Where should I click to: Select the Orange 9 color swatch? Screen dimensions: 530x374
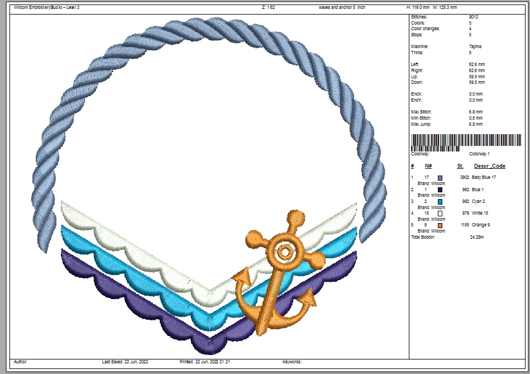(440, 225)
